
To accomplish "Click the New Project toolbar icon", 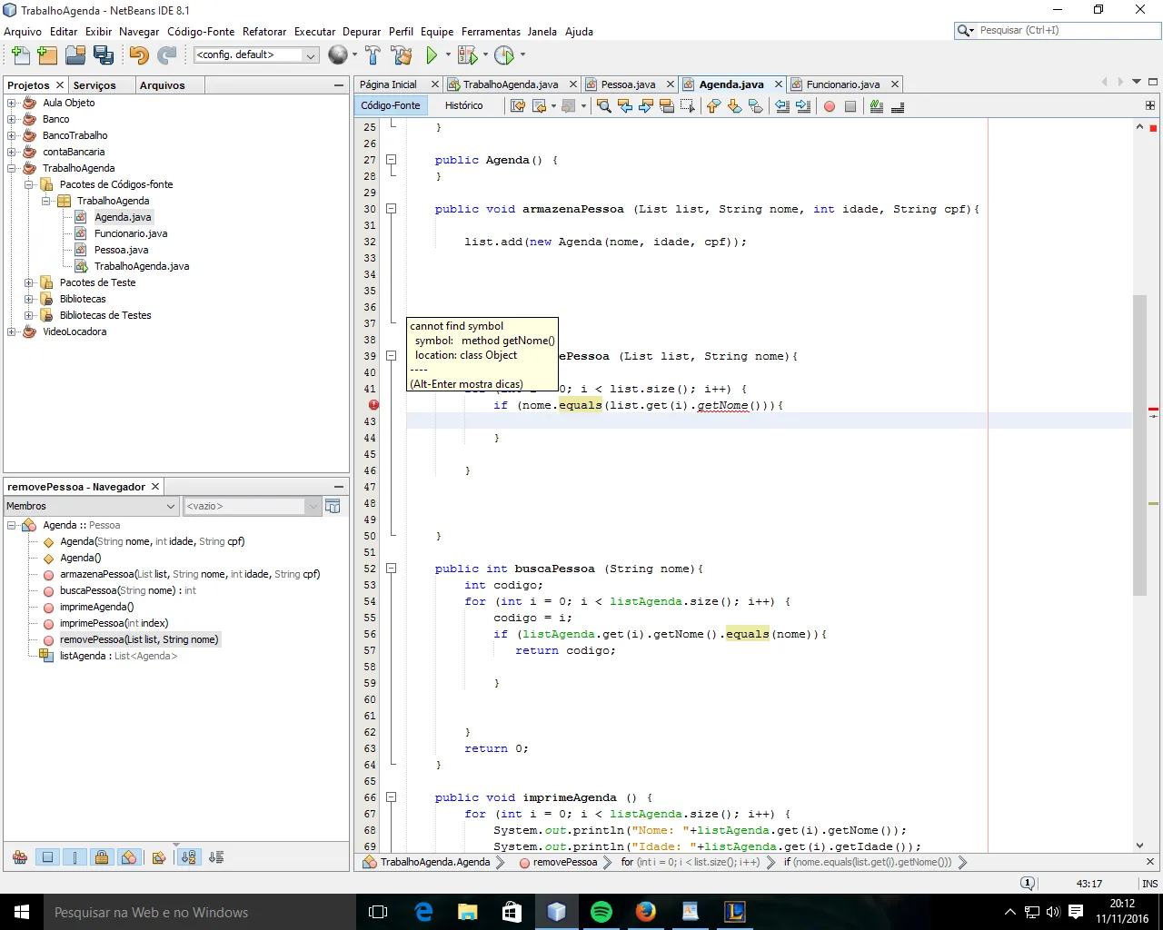I will click(x=47, y=55).
